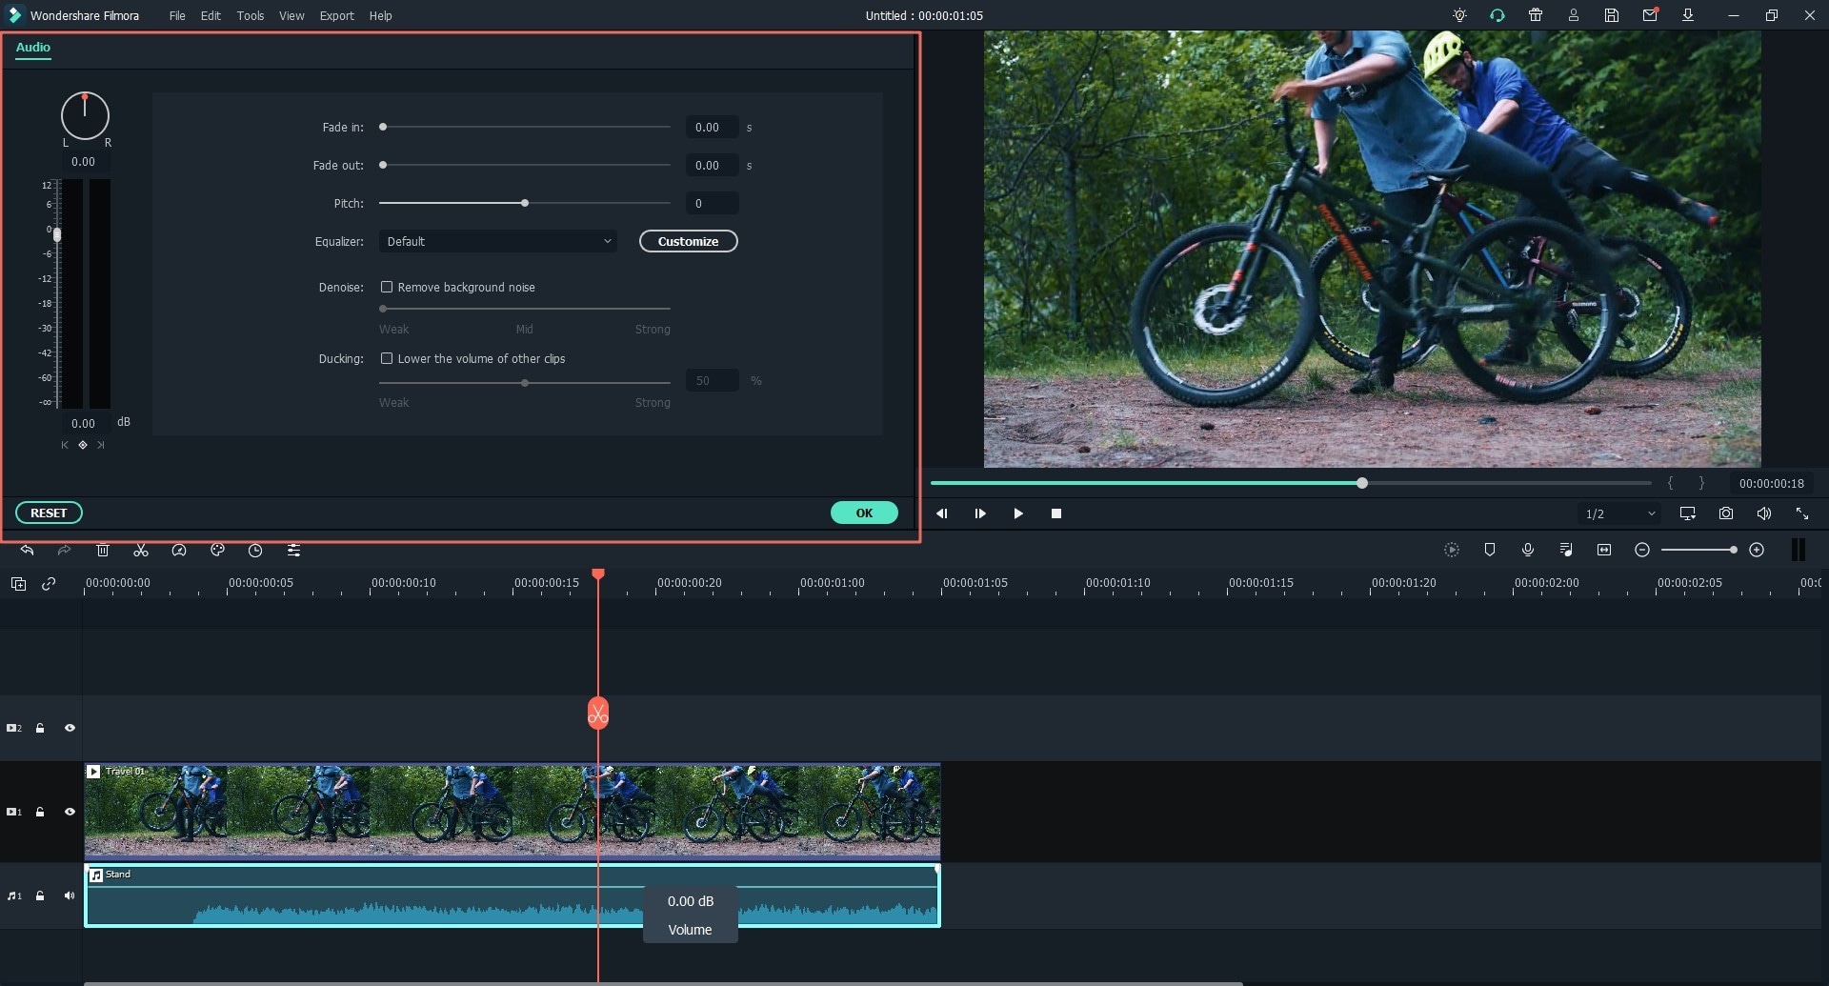Mute the Stand audio track

point(70,895)
